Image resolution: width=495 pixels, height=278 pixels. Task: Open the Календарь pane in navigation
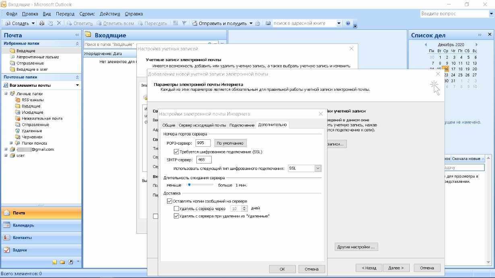[x=24, y=225]
